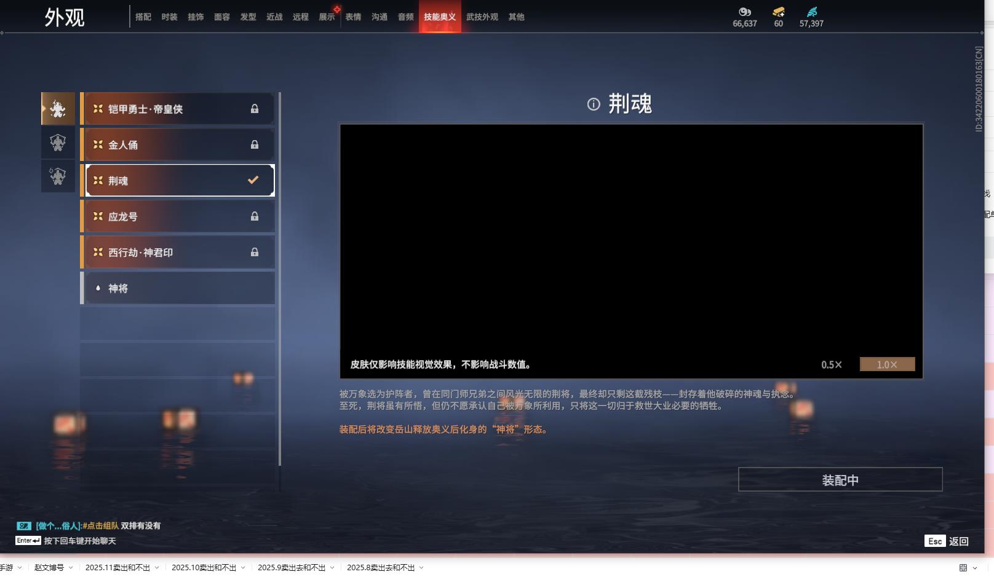Click the Esc key icon
The image size is (994, 577).
[x=935, y=541]
